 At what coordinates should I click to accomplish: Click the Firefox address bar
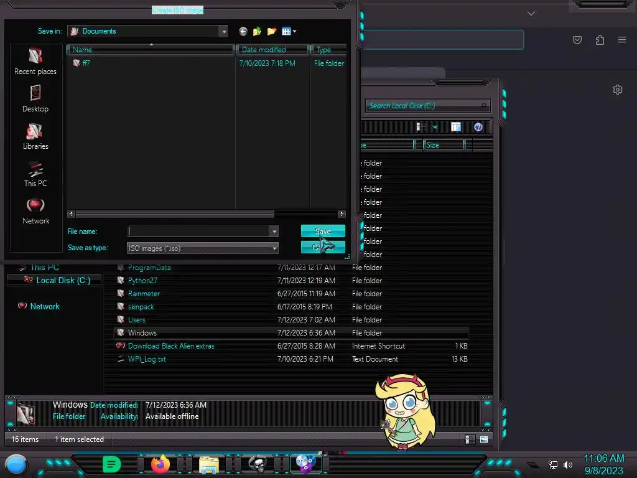(442, 40)
